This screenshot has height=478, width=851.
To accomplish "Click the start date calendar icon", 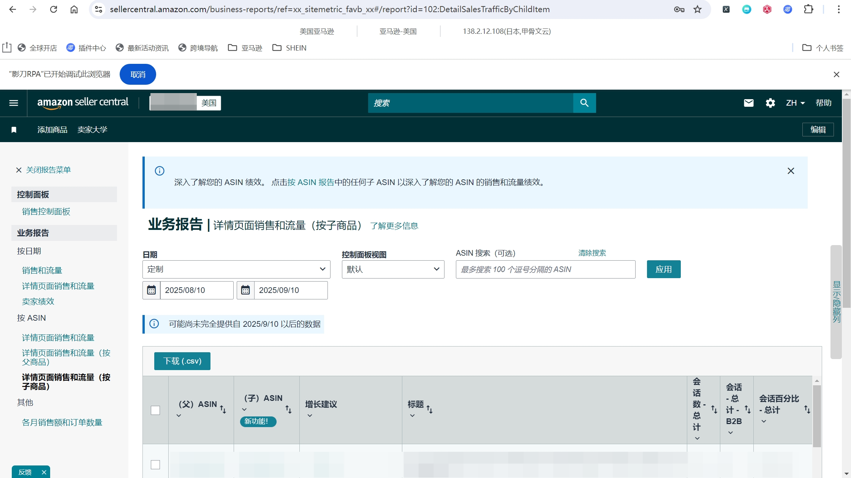I will click(151, 290).
